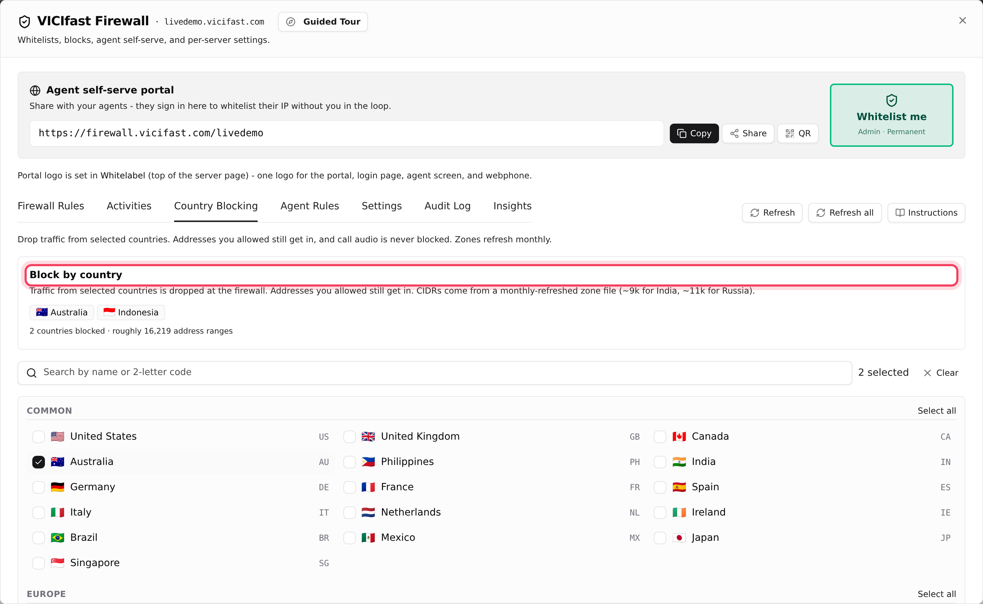Check the Netherlands checkbox

tap(349, 512)
